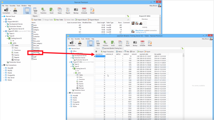Click Event icon in payment window toolbar
214x120 pixels.
pyautogui.click(x=113, y=43)
